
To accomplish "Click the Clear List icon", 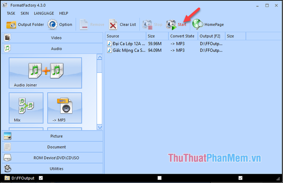I will [113, 25].
